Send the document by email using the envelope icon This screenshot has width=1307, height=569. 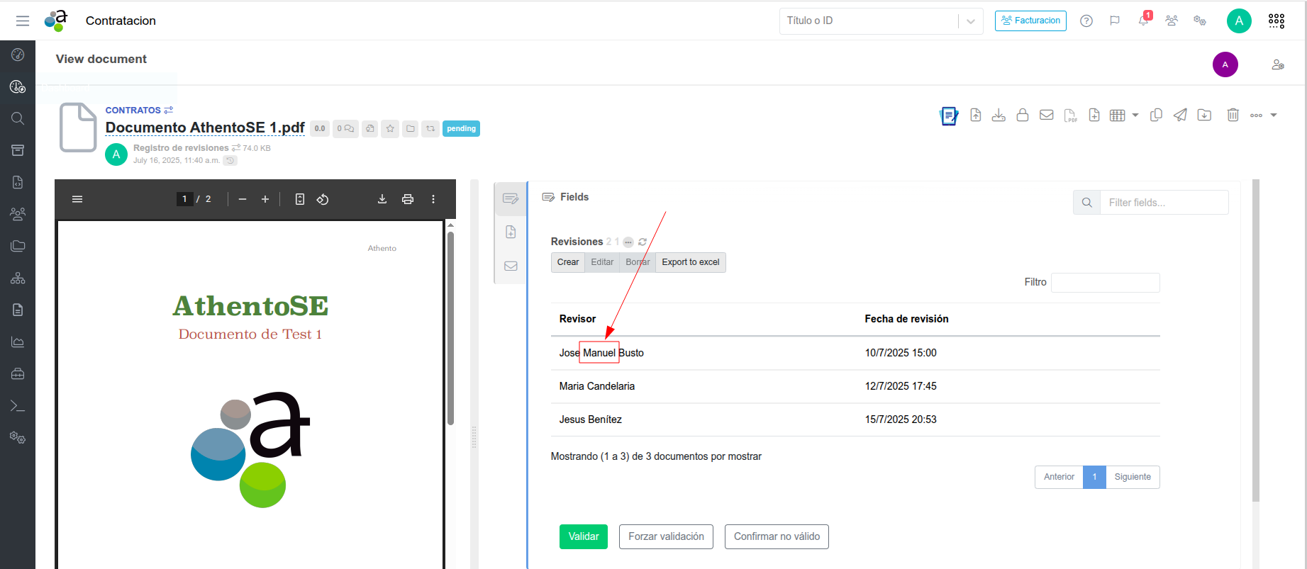pos(1046,115)
